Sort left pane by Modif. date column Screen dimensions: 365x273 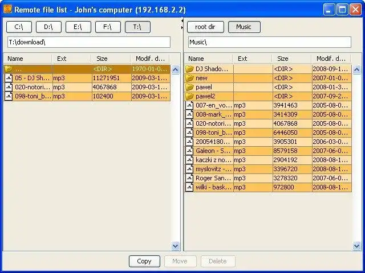pos(150,59)
